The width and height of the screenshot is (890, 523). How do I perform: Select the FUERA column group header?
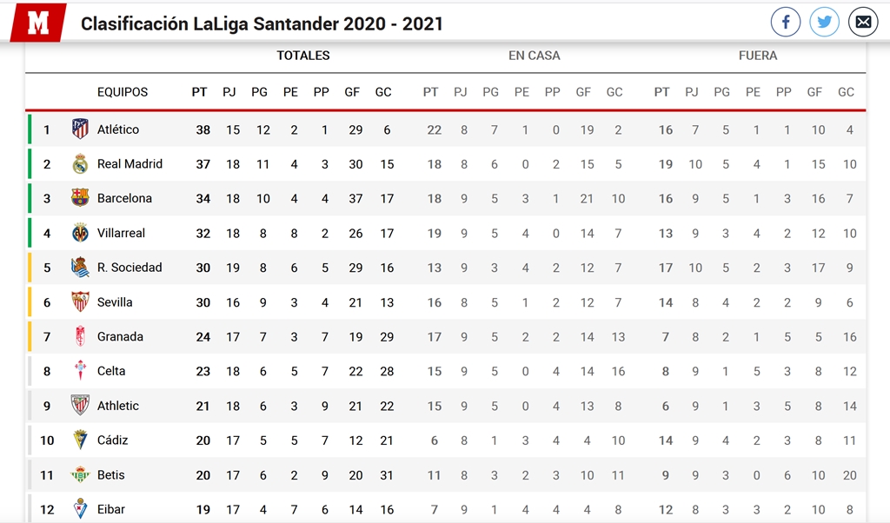click(758, 56)
